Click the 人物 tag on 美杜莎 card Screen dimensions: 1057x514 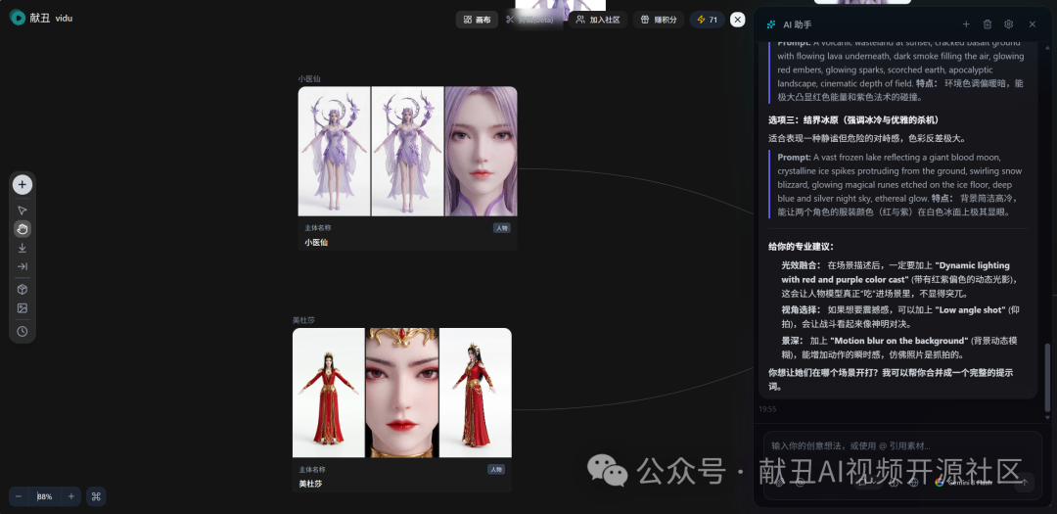click(x=496, y=470)
